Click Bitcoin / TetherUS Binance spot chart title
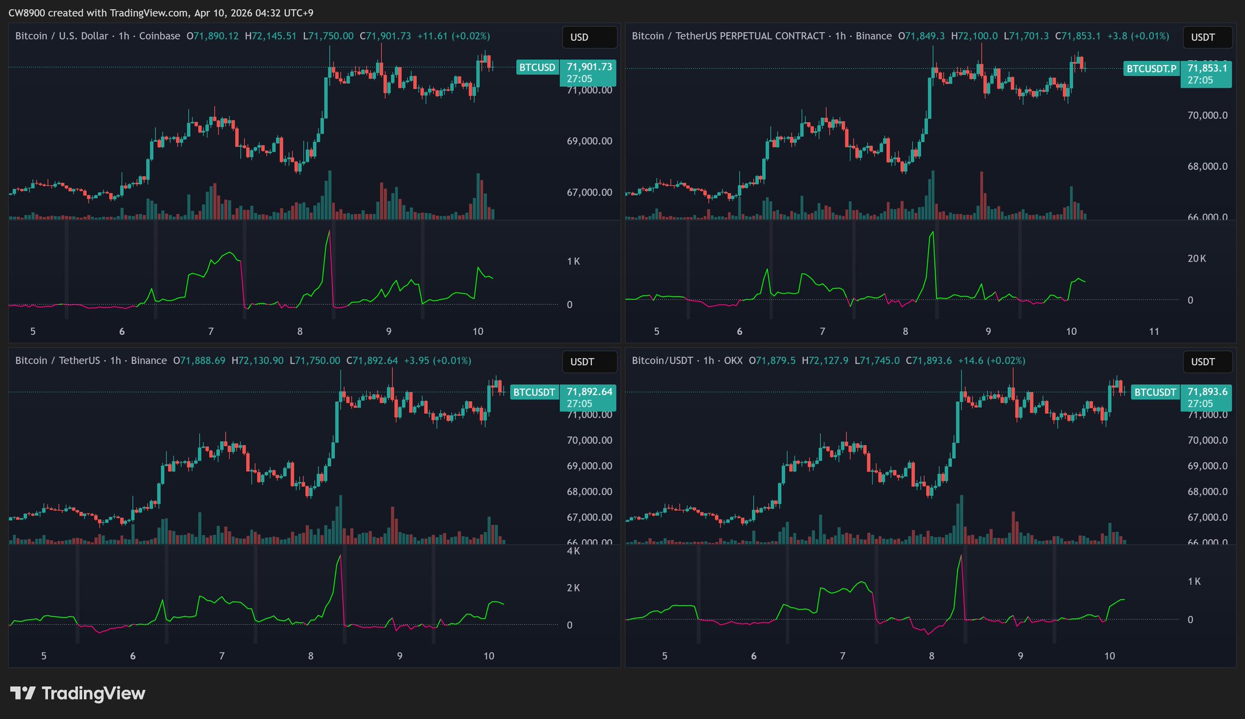The height and width of the screenshot is (719, 1245). pyautogui.click(x=57, y=360)
